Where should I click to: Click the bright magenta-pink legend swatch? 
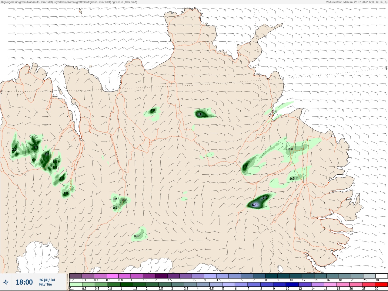(x=112, y=276)
